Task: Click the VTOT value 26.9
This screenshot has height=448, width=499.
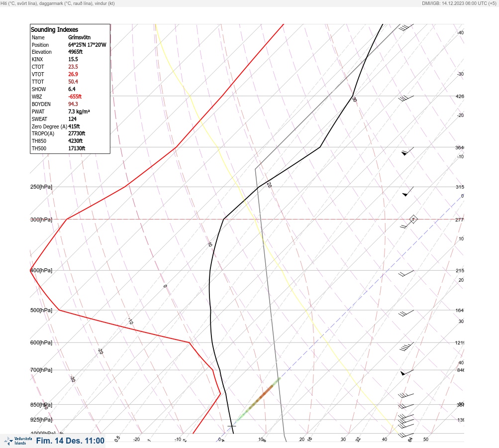Action: click(x=73, y=74)
